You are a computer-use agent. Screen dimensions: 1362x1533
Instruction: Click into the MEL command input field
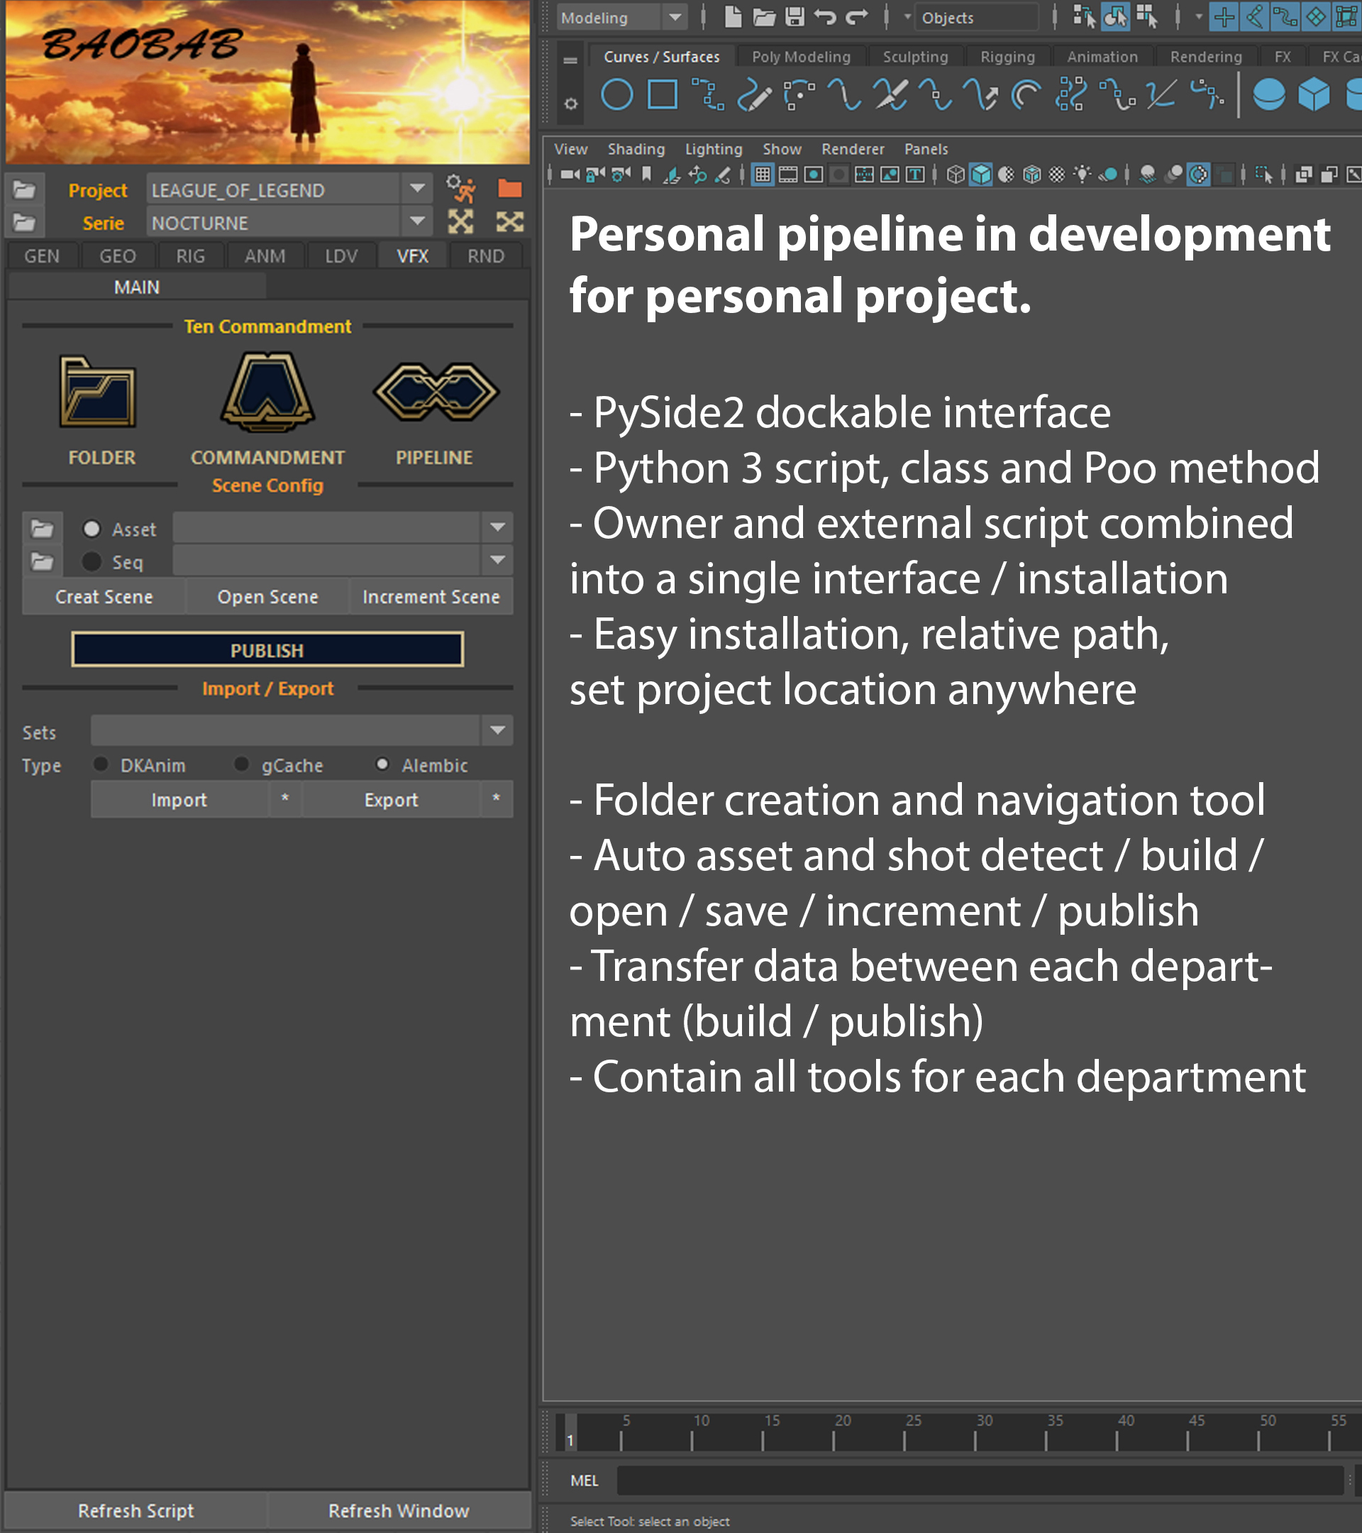975,1480
